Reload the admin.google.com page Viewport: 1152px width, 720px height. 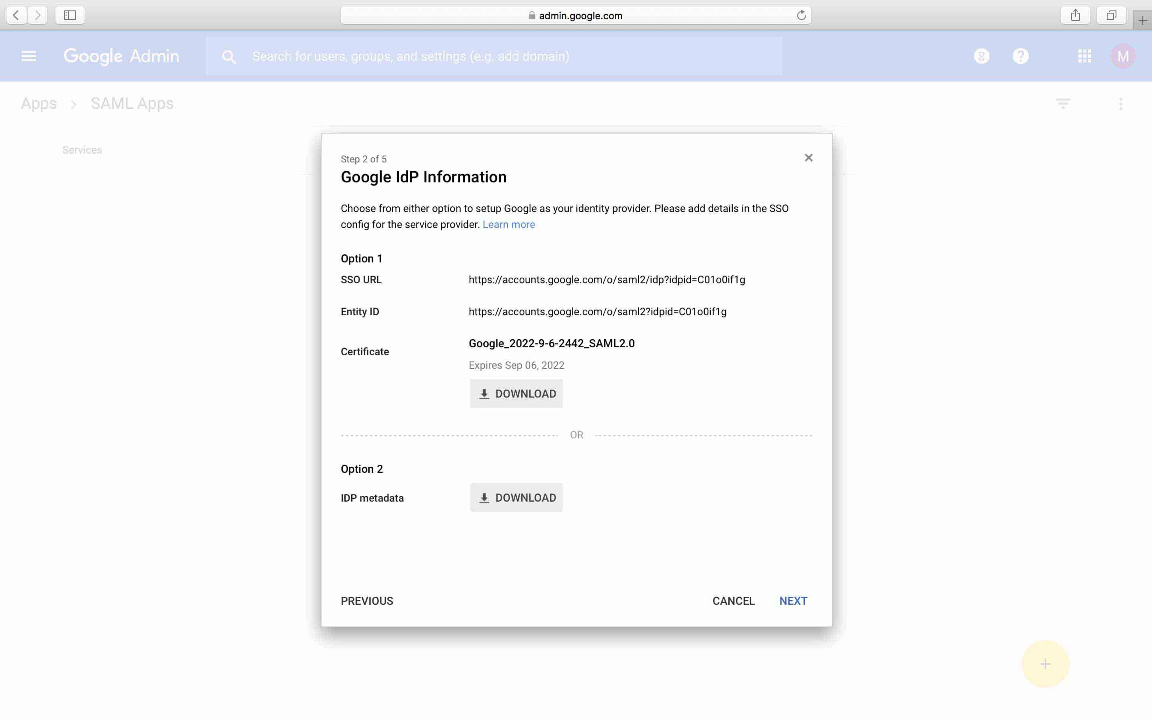pyautogui.click(x=801, y=15)
